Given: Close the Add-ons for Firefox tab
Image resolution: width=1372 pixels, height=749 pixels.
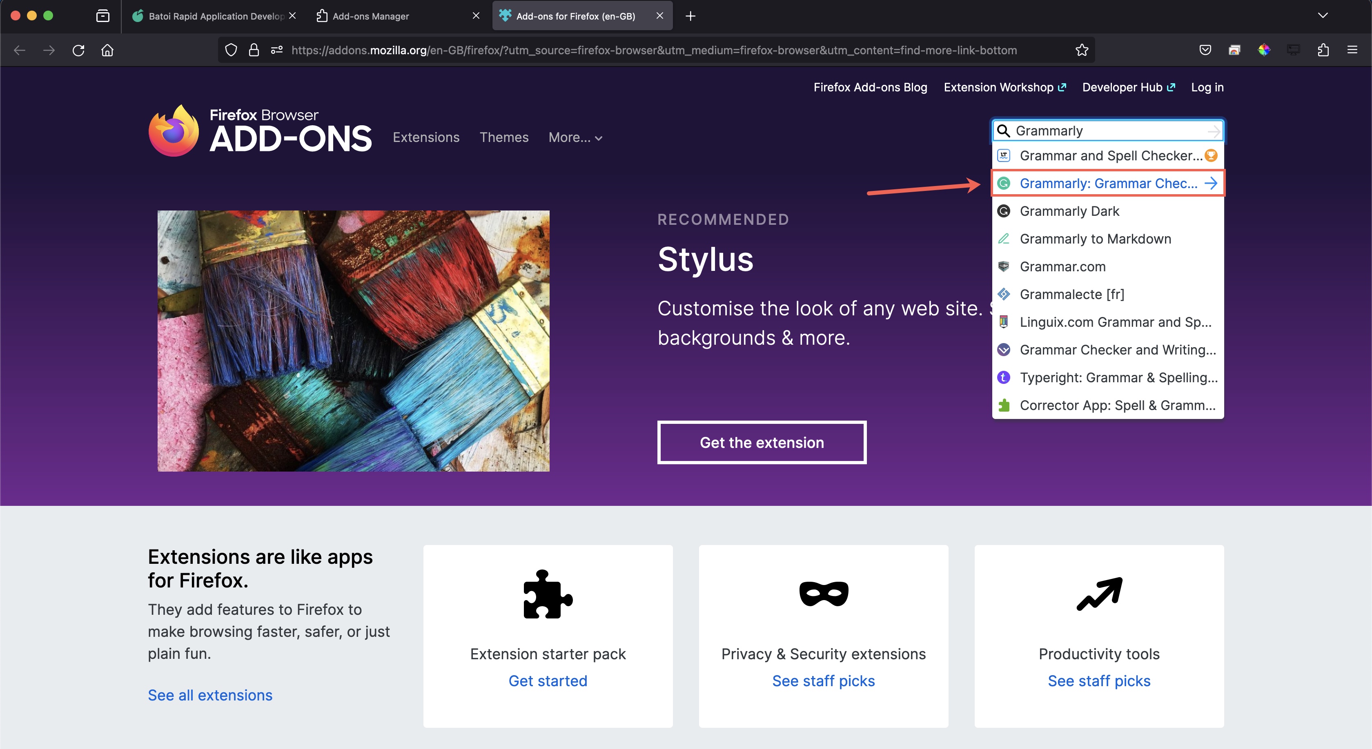Looking at the screenshot, I should [x=660, y=16].
